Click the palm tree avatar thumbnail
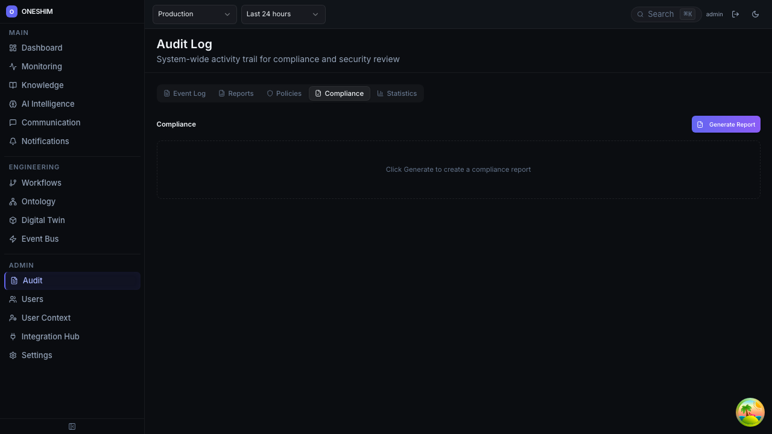Image resolution: width=772 pixels, height=434 pixels. pyautogui.click(x=750, y=412)
